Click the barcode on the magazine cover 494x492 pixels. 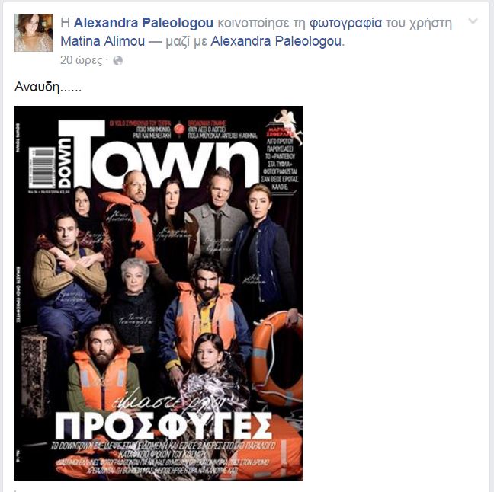43,168
